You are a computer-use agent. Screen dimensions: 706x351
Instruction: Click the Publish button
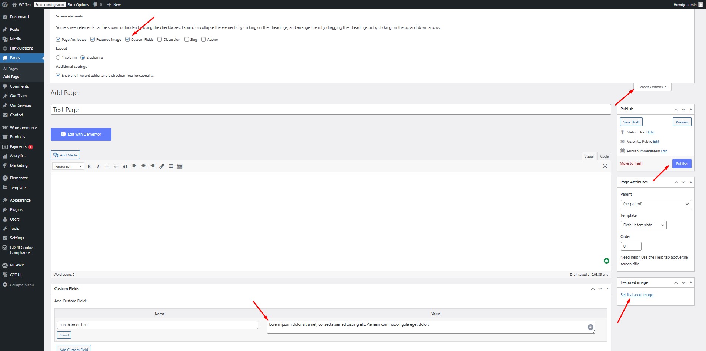[x=682, y=164]
